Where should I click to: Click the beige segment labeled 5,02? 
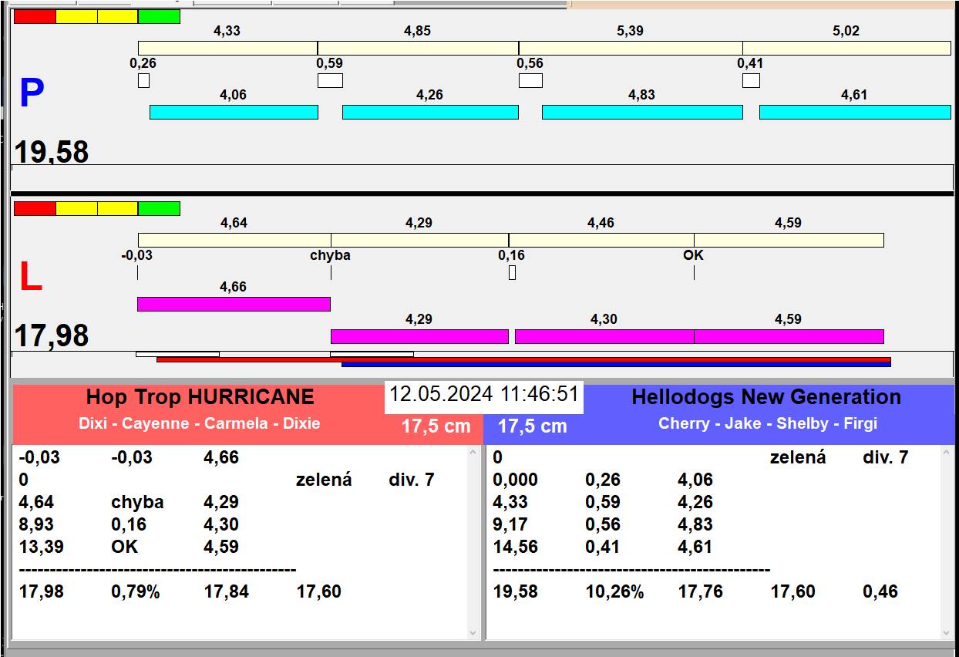coord(846,48)
